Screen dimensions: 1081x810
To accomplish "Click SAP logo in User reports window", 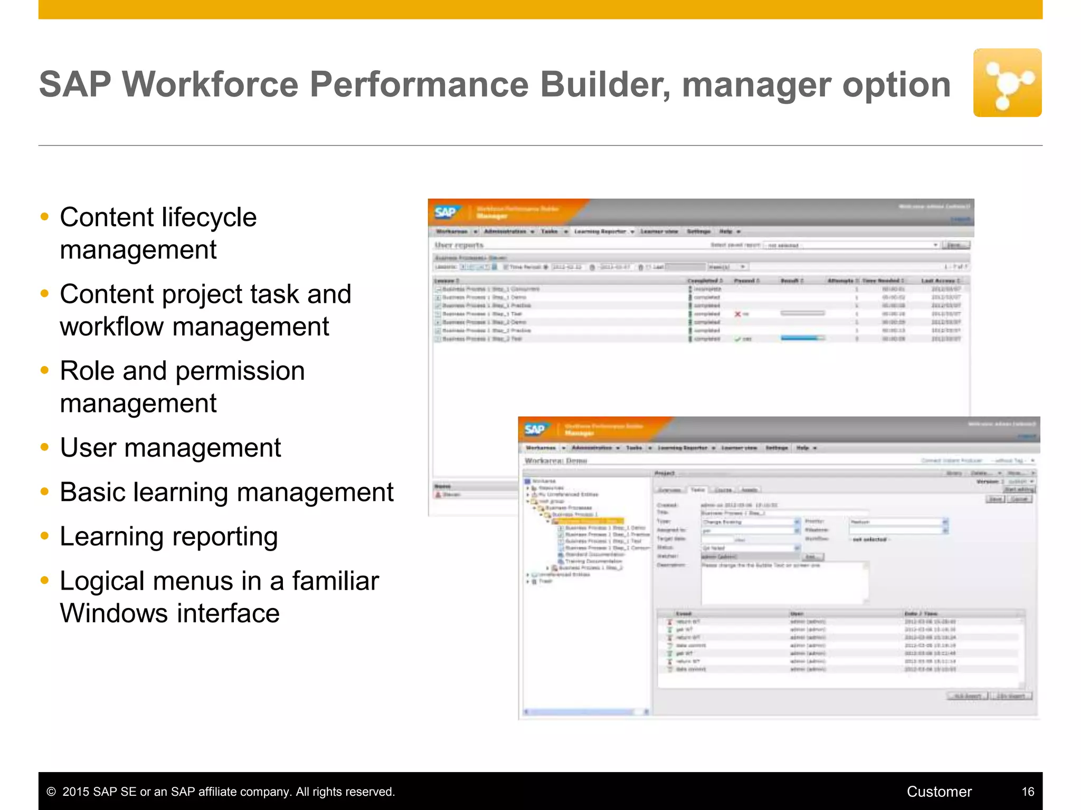I will click(x=445, y=212).
